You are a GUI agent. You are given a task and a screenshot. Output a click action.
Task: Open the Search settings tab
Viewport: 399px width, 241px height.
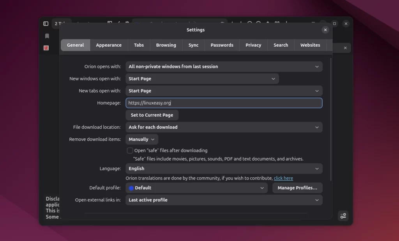click(x=281, y=45)
